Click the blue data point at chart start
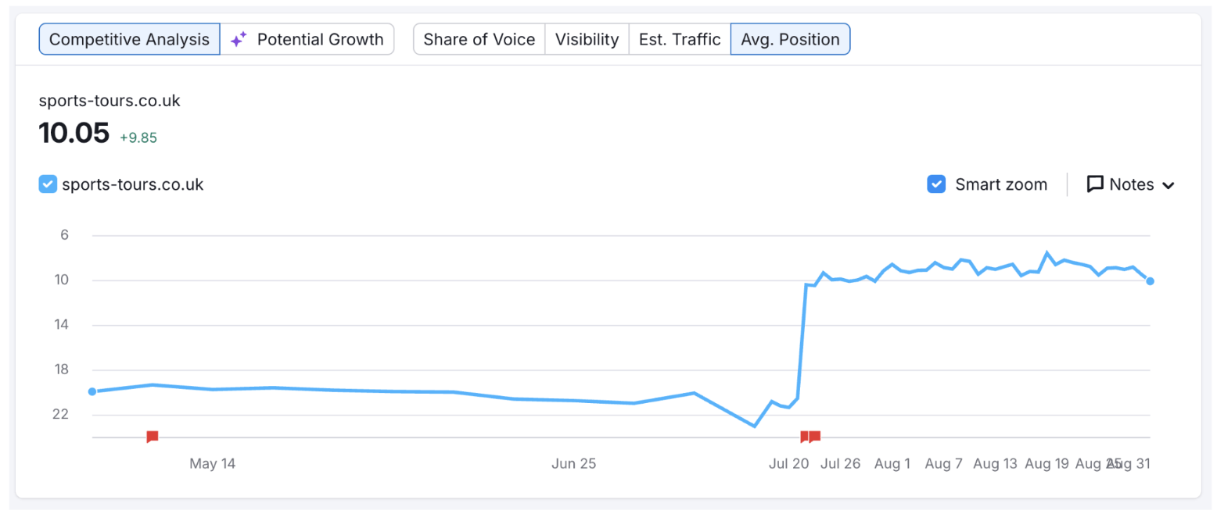 click(x=92, y=391)
